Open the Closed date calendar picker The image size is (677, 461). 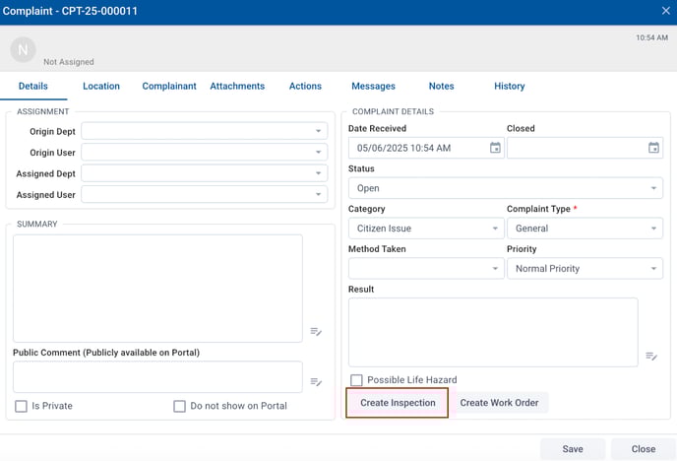point(653,148)
